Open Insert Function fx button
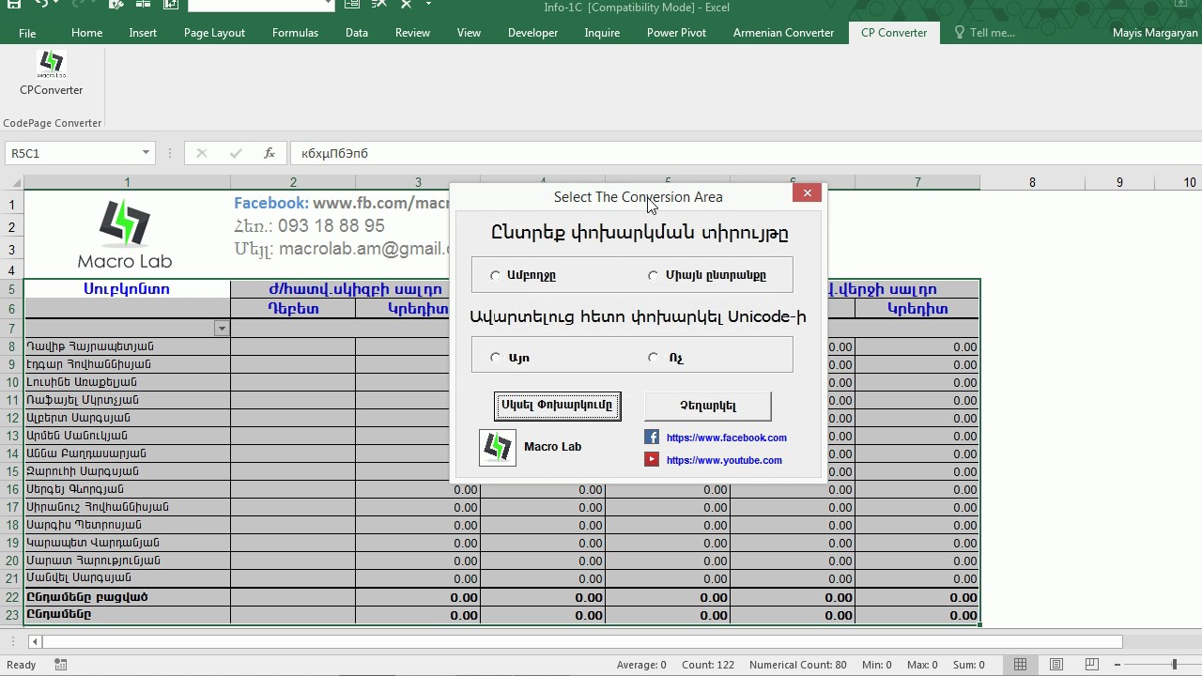The image size is (1202, 676). point(270,153)
